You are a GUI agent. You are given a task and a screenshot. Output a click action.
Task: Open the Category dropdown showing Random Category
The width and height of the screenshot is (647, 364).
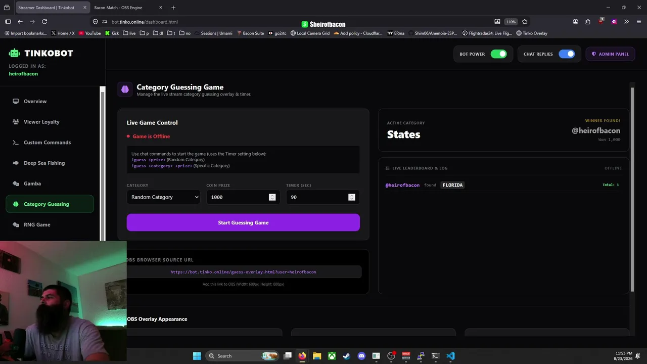163,197
